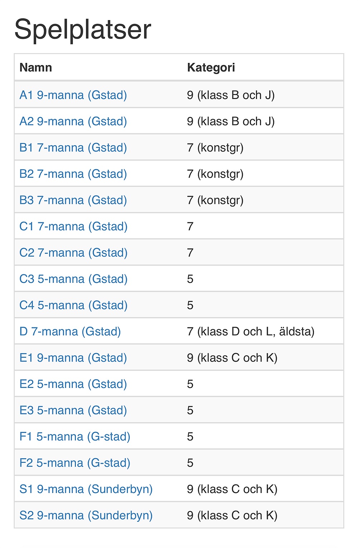Open the F2 5-manna (G-stad) link
Viewport: 358px width, 548px height.
point(75,463)
